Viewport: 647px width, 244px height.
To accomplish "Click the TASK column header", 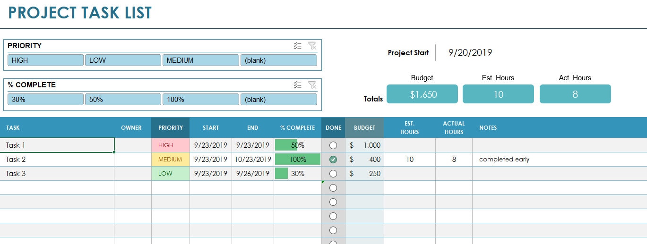I will point(57,128).
